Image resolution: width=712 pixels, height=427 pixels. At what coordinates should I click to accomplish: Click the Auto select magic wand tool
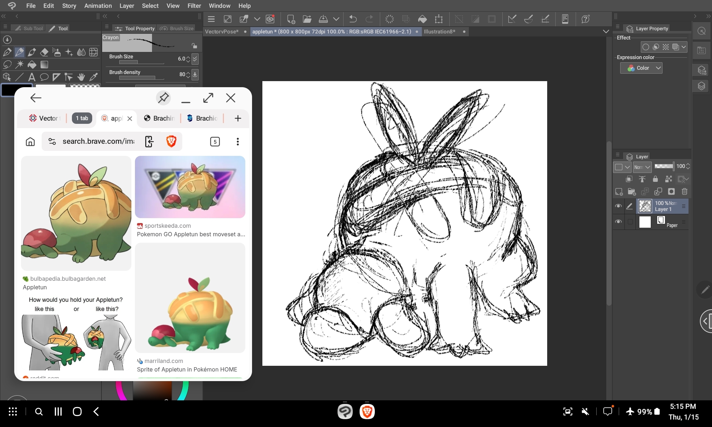(20, 65)
